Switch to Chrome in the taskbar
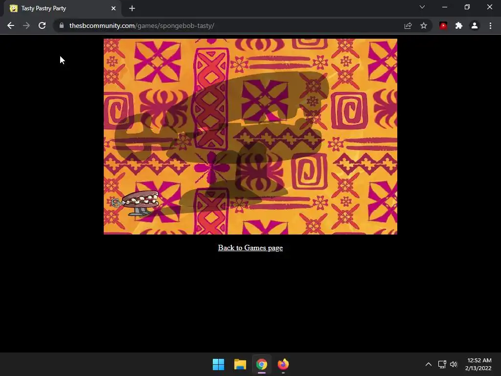This screenshot has height=376, width=501. point(261,364)
